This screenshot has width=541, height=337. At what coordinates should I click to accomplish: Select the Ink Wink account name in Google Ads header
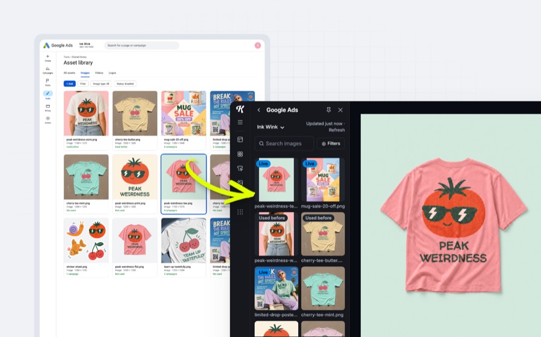[85, 44]
